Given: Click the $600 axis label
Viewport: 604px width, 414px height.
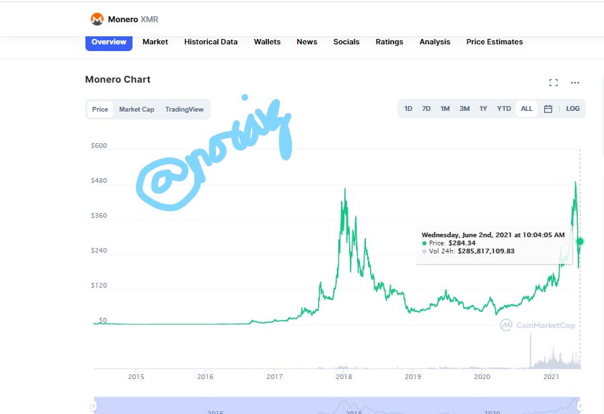Looking at the screenshot, I should (x=99, y=145).
